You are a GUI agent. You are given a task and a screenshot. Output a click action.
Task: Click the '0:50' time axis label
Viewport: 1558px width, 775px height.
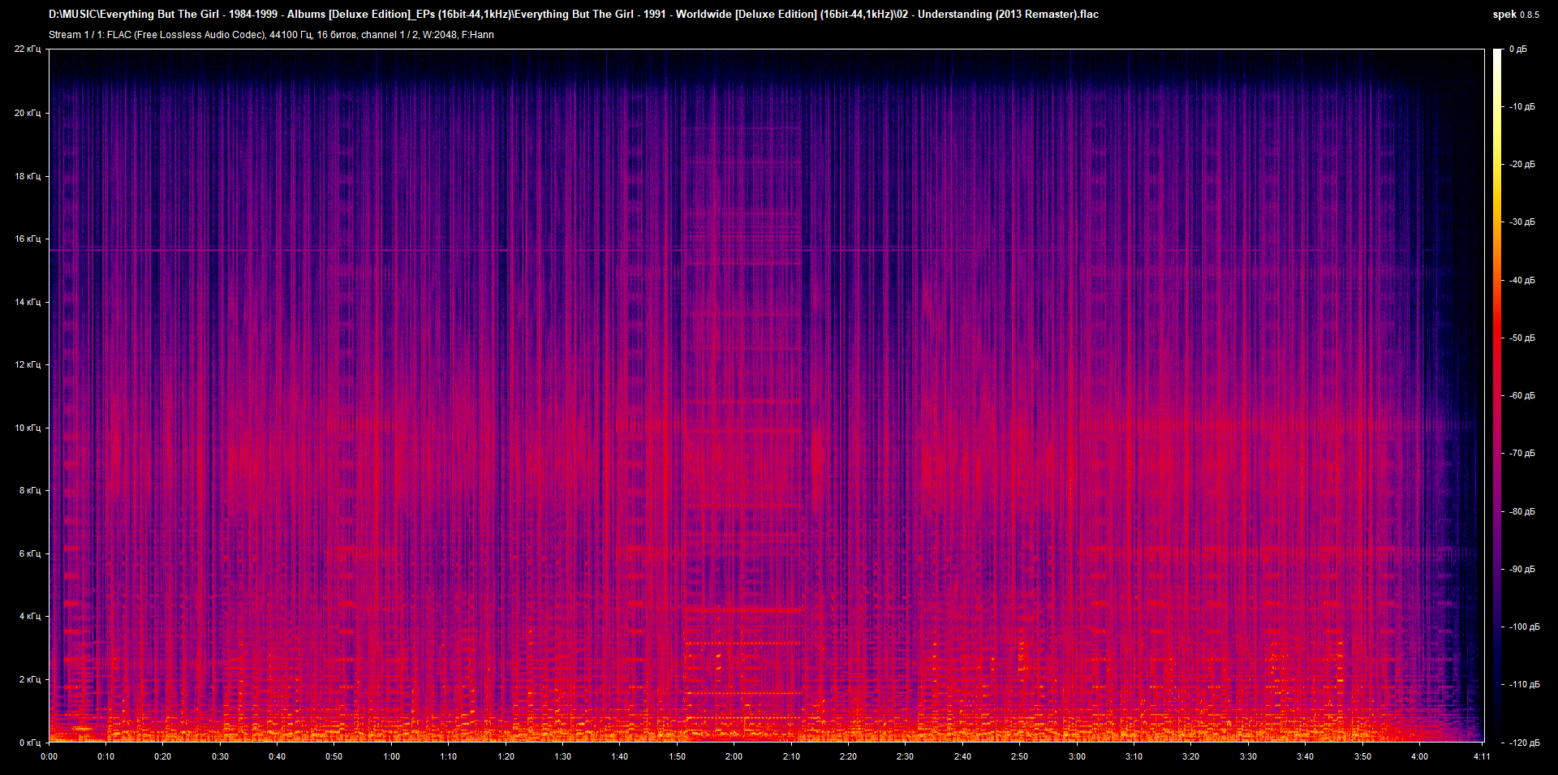point(334,756)
